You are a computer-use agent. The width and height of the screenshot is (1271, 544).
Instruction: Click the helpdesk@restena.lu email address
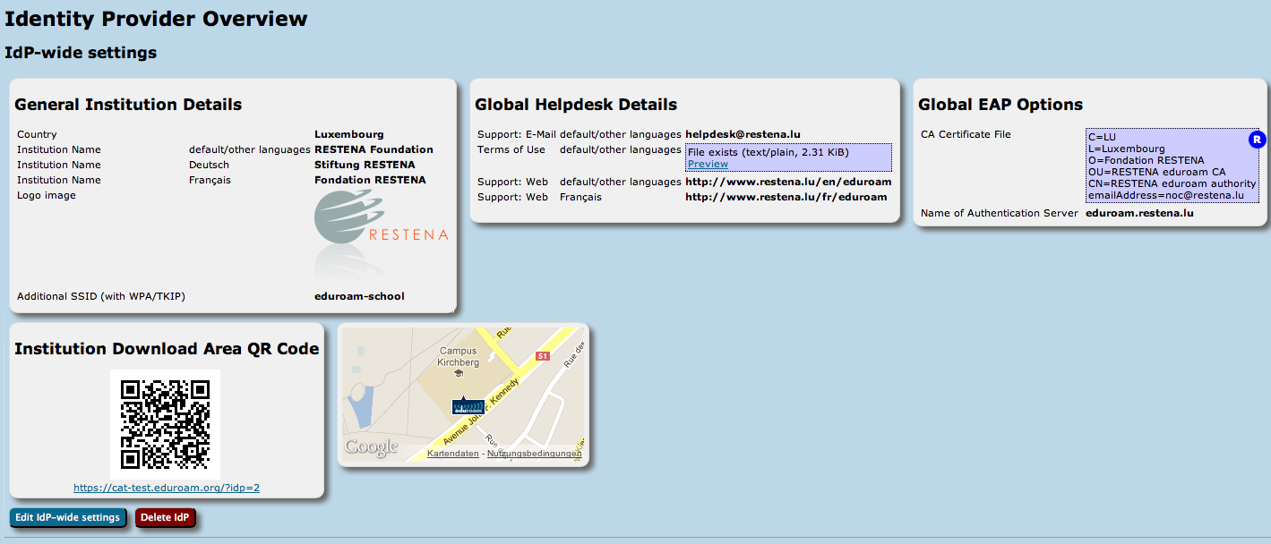pyautogui.click(x=743, y=134)
